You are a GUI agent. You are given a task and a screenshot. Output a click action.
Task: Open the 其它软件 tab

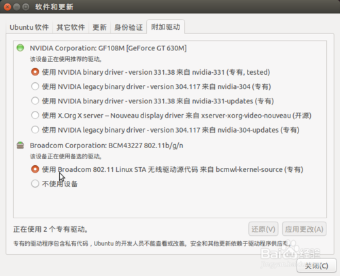coord(71,27)
